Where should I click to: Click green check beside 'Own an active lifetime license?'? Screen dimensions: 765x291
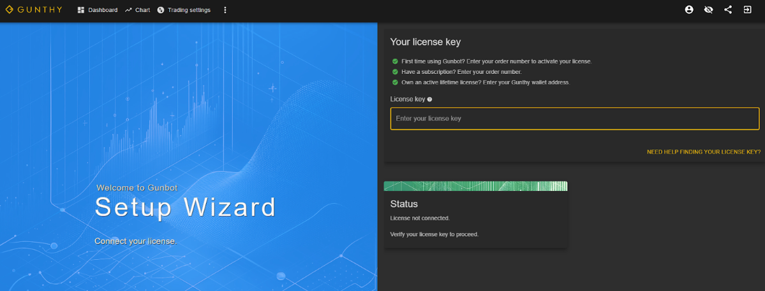tap(395, 82)
